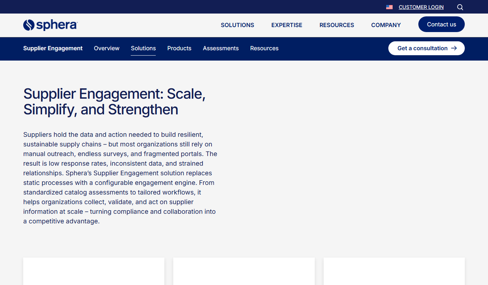Open the Customer Login link
The width and height of the screenshot is (488, 285).
[421, 7]
